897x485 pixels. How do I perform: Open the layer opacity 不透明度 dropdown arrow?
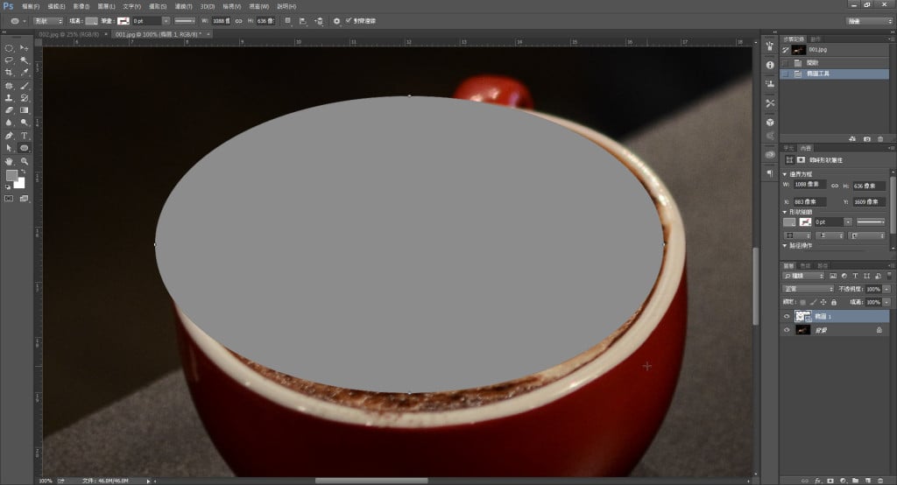pos(886,288)
